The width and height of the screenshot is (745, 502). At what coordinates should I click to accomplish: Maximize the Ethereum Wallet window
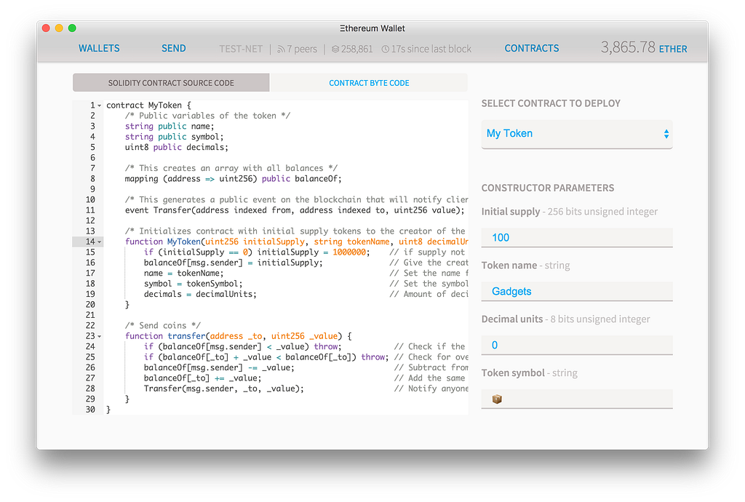tap(72, 28)
